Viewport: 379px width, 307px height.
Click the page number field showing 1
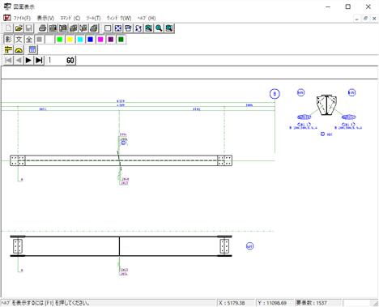click(55, 60)
